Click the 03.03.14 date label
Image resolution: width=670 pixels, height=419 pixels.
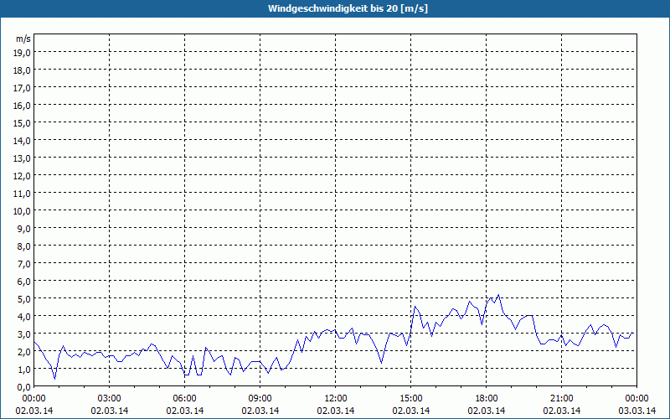point(637,411)
